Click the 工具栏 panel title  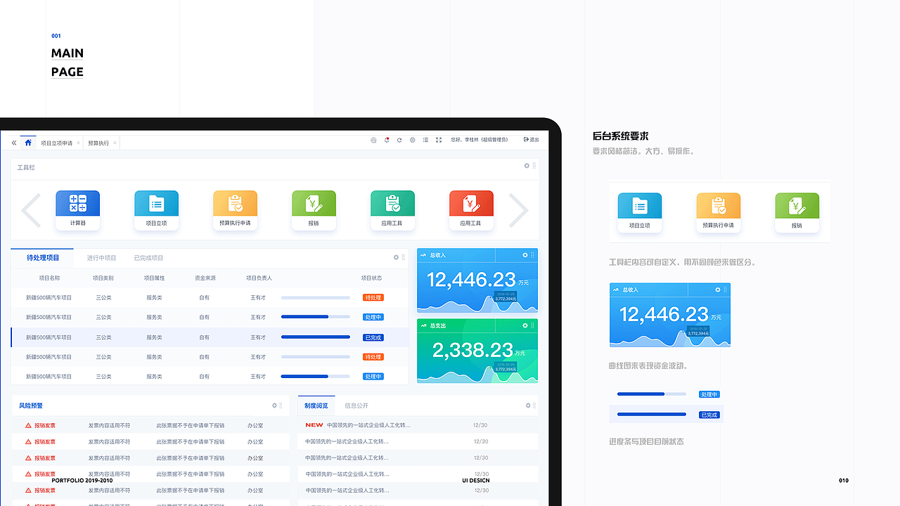(26, 167)
